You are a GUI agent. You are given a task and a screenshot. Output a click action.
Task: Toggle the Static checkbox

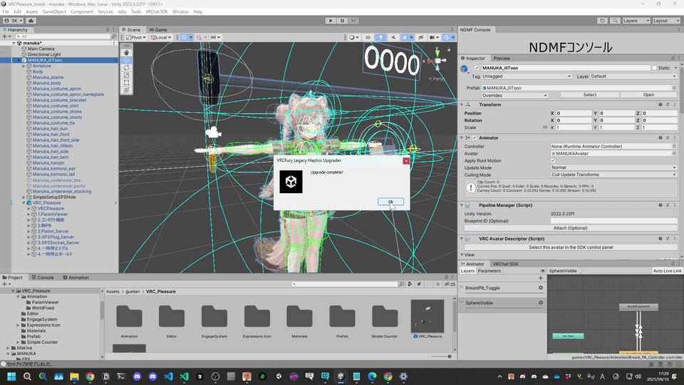(x=654, y=68)
